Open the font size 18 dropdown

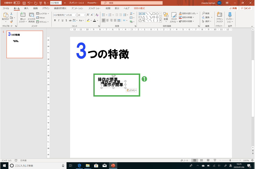(85, 15)
